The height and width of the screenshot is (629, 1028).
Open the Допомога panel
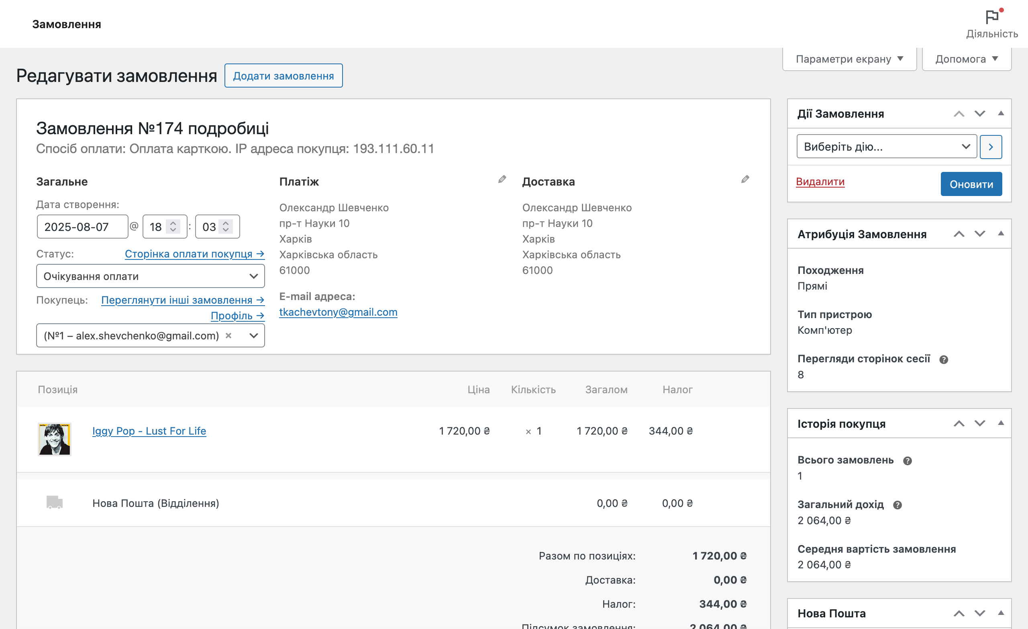point(966,59)
